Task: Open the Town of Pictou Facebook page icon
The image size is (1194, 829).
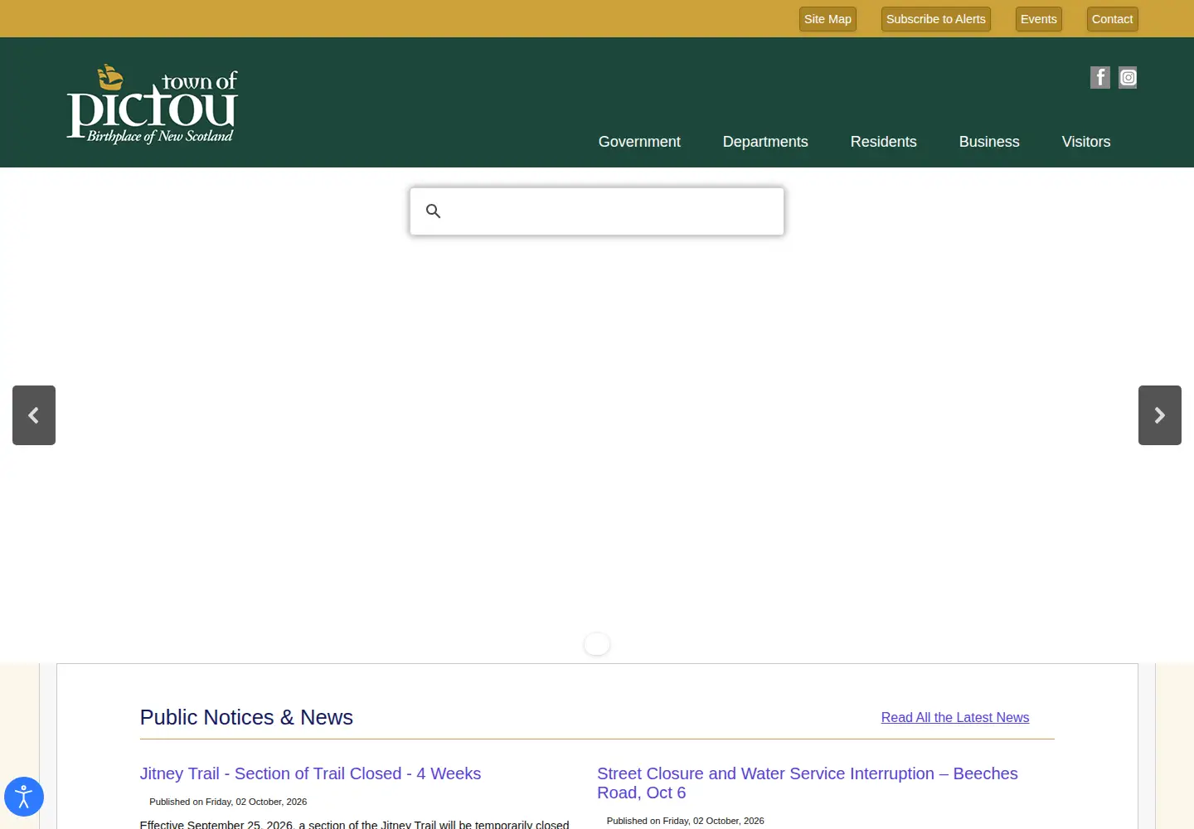Action: coord(1099,77)
